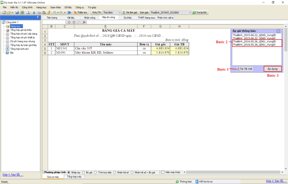Select the 'Nhân hệ số' calculation method
The width and height of the screenshot is (288, 184).
point(115,172)
